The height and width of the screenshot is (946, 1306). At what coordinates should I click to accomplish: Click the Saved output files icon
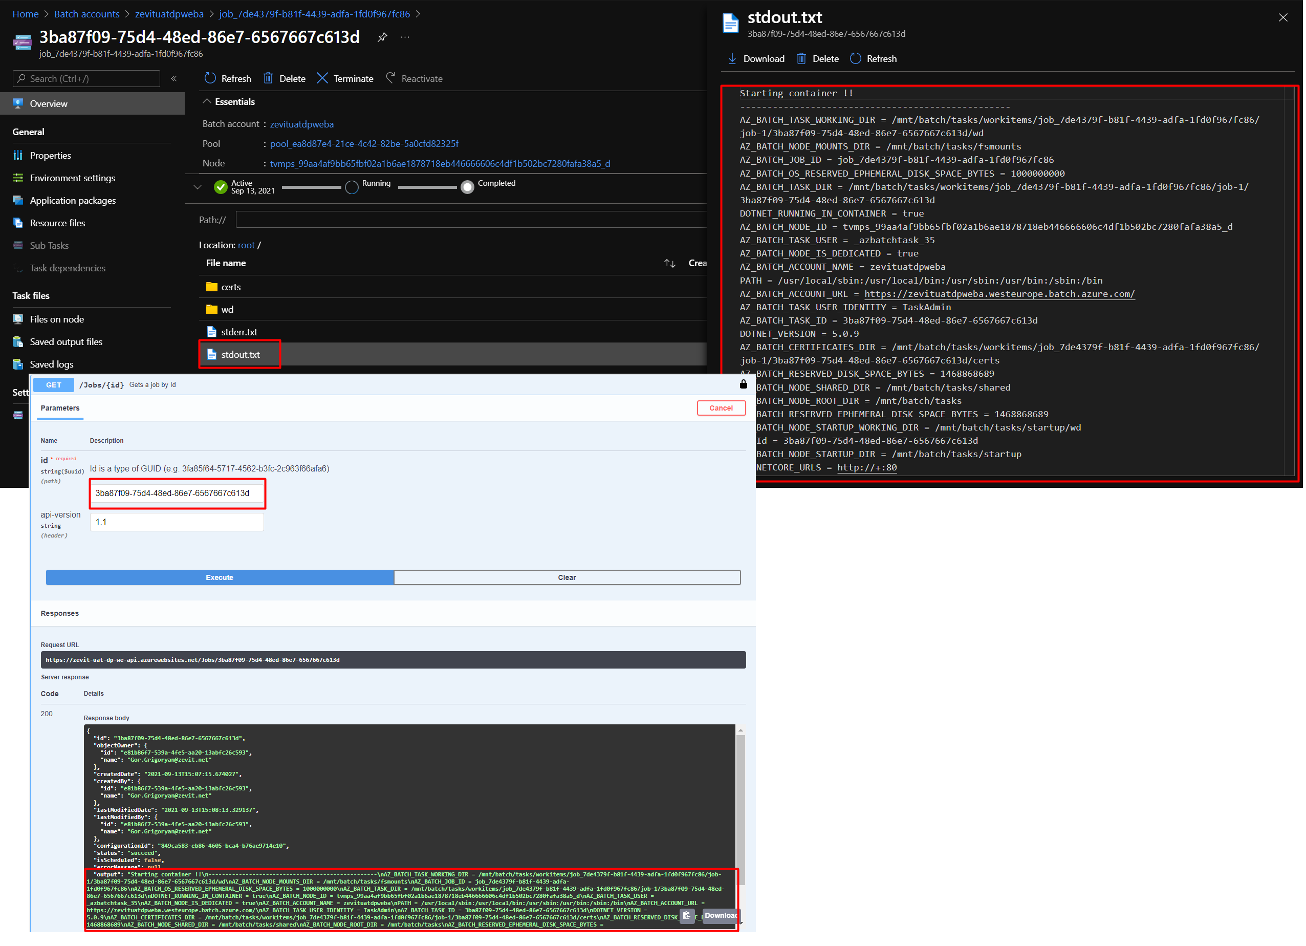click(18, 342)
